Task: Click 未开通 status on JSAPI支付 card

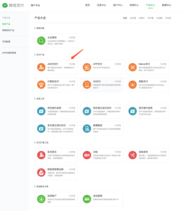Action: (72, 64)
